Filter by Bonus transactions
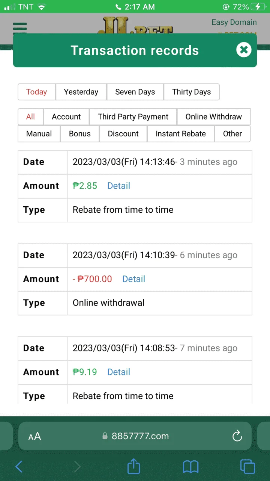Viewport: 270px width, 481px height. 80,134
